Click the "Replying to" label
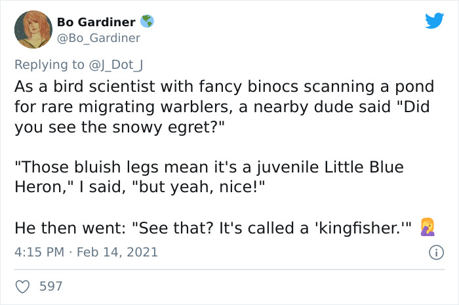 point(49,64)
